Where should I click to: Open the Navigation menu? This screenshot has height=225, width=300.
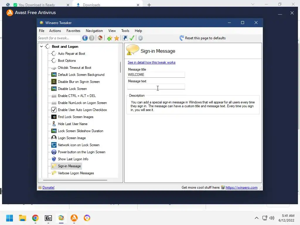[x=94, y=30]
